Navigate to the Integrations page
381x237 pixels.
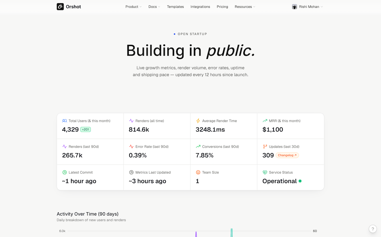pyautogui.click(x=200, y=7)
